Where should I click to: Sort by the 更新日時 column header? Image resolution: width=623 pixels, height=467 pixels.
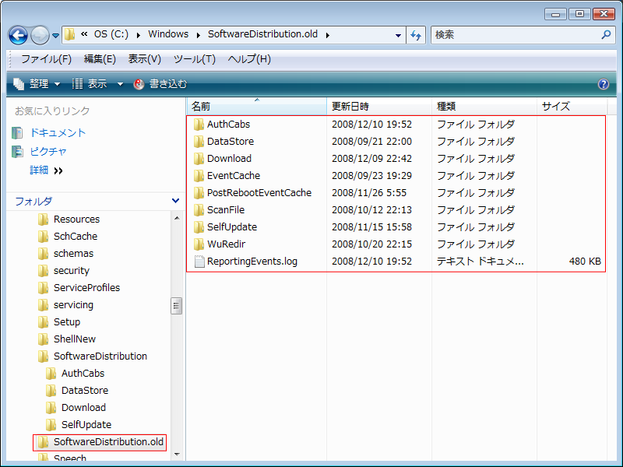tap(379, 107)
